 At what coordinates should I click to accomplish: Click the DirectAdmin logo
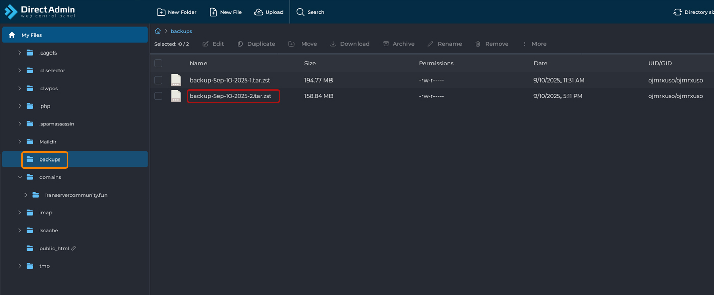pyautogui.click(x=39, y=11)
